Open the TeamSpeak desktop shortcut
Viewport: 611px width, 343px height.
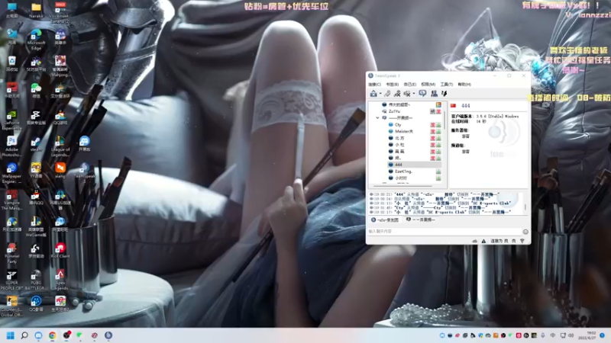coord(84,173)
